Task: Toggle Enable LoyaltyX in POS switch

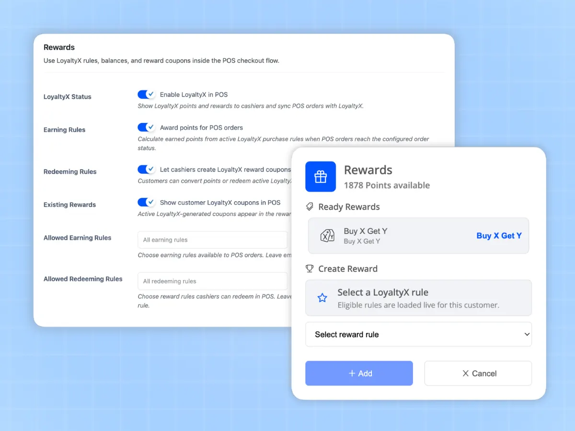Action: 146,94
